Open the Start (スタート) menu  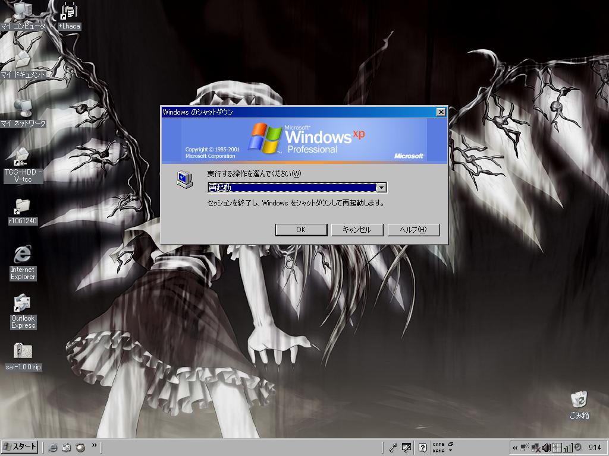[x=20, y=448]
